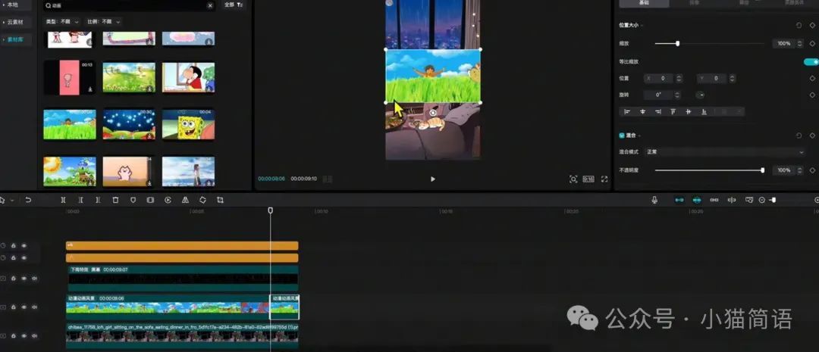Viewport: 819px width, 352px height.
Task: Click the trim-left-of-playhead tool
Action: [x=80, y=200]
